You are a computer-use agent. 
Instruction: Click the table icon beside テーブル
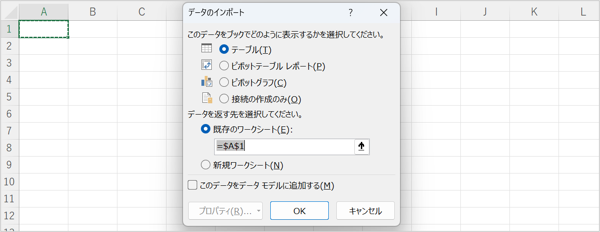pos(207,48)
